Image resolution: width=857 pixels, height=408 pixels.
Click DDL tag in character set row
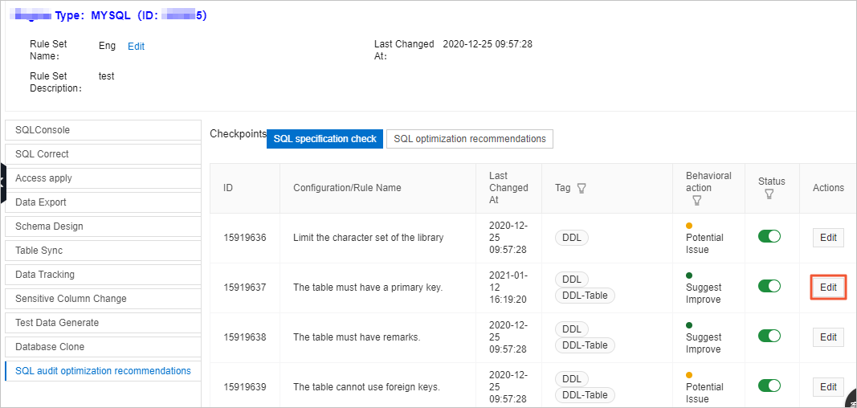[572, 238]
